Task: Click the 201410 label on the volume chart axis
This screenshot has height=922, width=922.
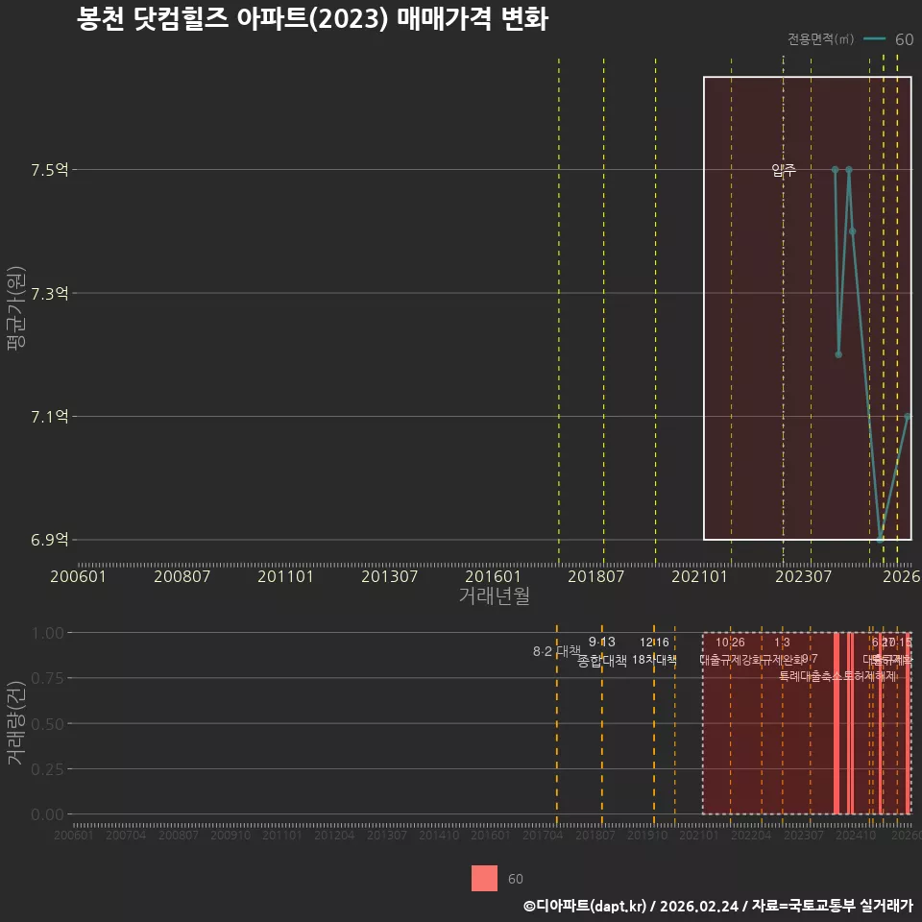Action: tap(439, 835)
